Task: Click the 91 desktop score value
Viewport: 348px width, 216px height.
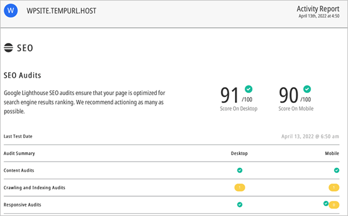Action: pos(230,95)
